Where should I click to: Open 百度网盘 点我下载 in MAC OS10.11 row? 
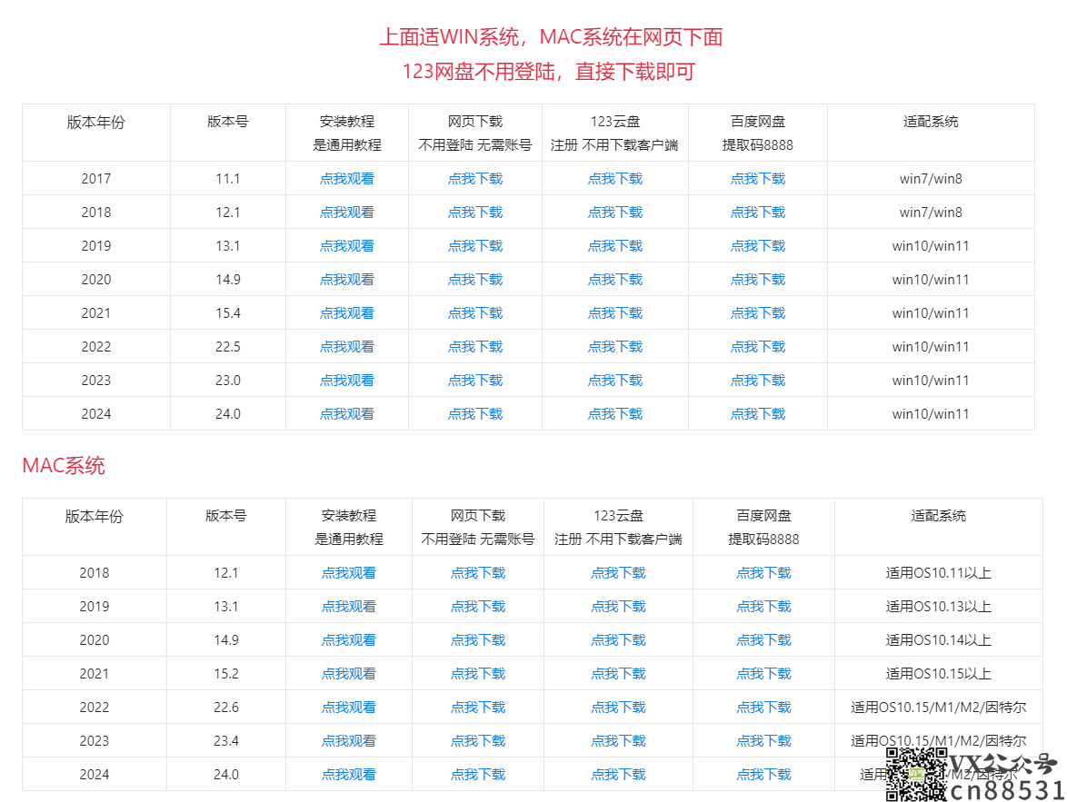[x=763, y=573]
